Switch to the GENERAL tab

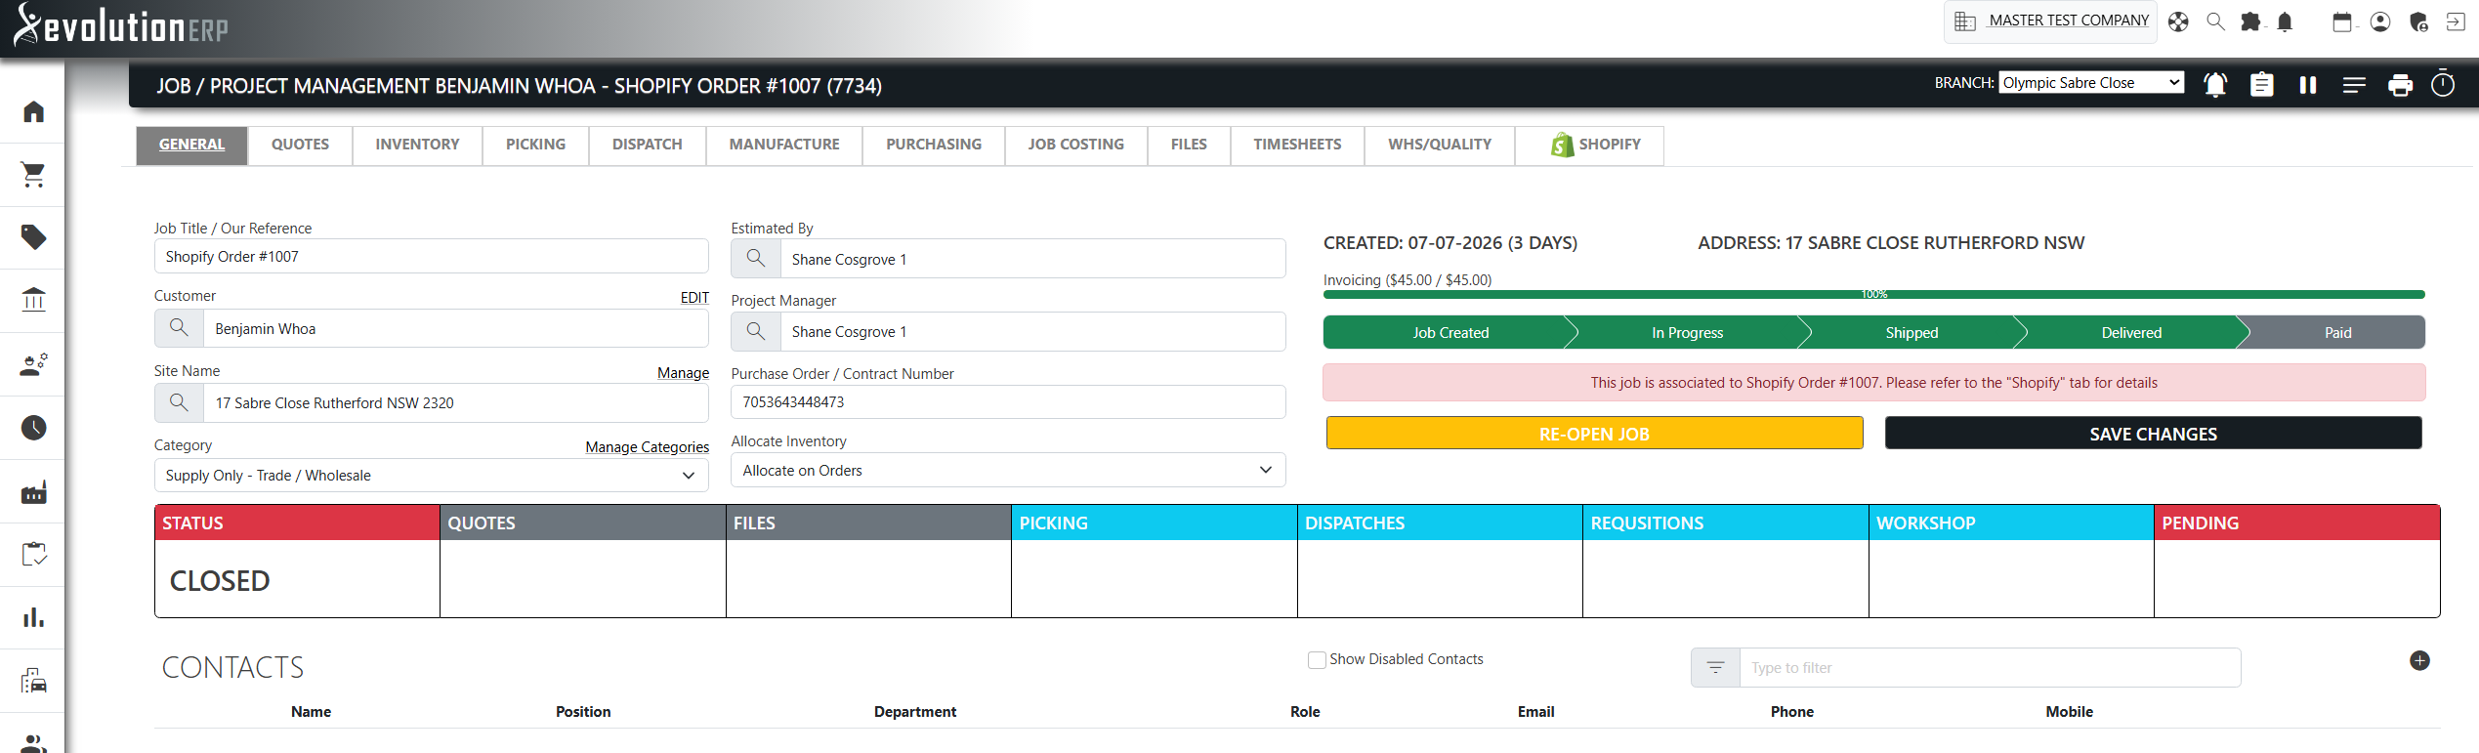tap(191, 145)
